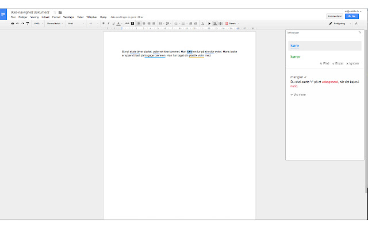Screen dimensions: 368x230
Task: Click the play arrow toolbar icon
Action: point(209,24)
